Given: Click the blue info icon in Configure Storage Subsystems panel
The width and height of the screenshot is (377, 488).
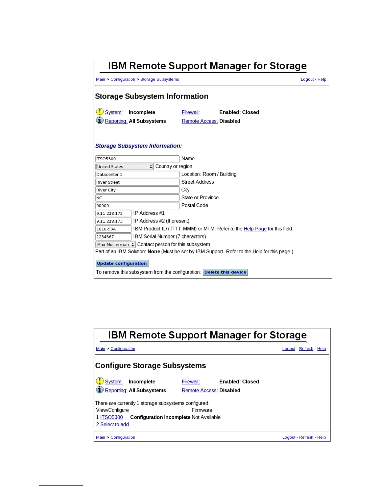Looking at the screenshot, I should pos(100,390).
